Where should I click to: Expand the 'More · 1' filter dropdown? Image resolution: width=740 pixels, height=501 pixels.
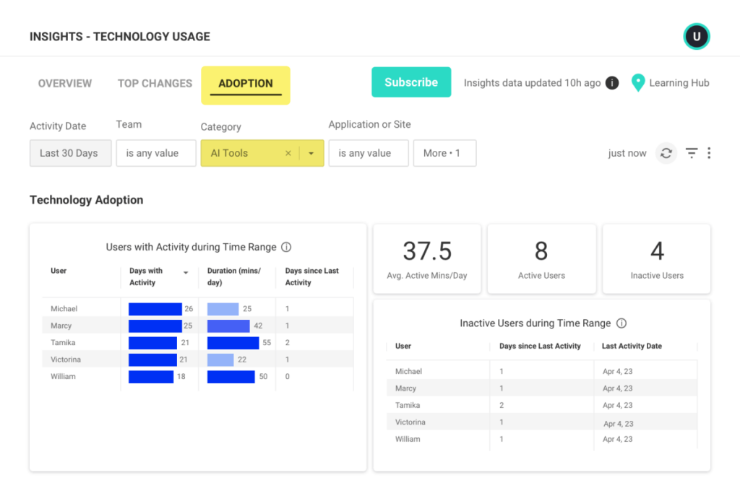(x=444, y=153)
